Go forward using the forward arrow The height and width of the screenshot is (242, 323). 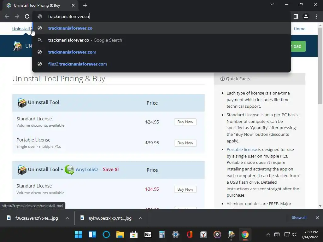pyautogui.click(x=17, y=16)
